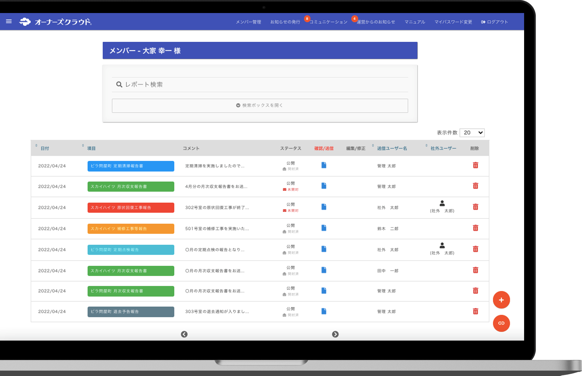Click 社外ユーザー person icon in 定期点検報告 row
The image size is (582, 376).
442,246
